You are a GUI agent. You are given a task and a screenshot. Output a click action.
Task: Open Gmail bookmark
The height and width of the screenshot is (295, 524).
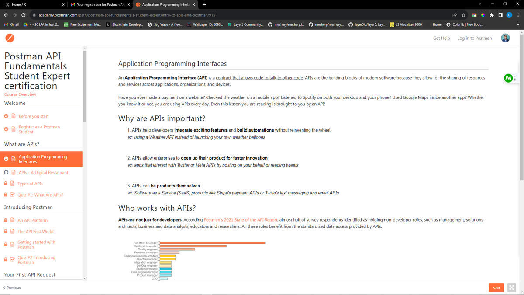pos(11,24)
